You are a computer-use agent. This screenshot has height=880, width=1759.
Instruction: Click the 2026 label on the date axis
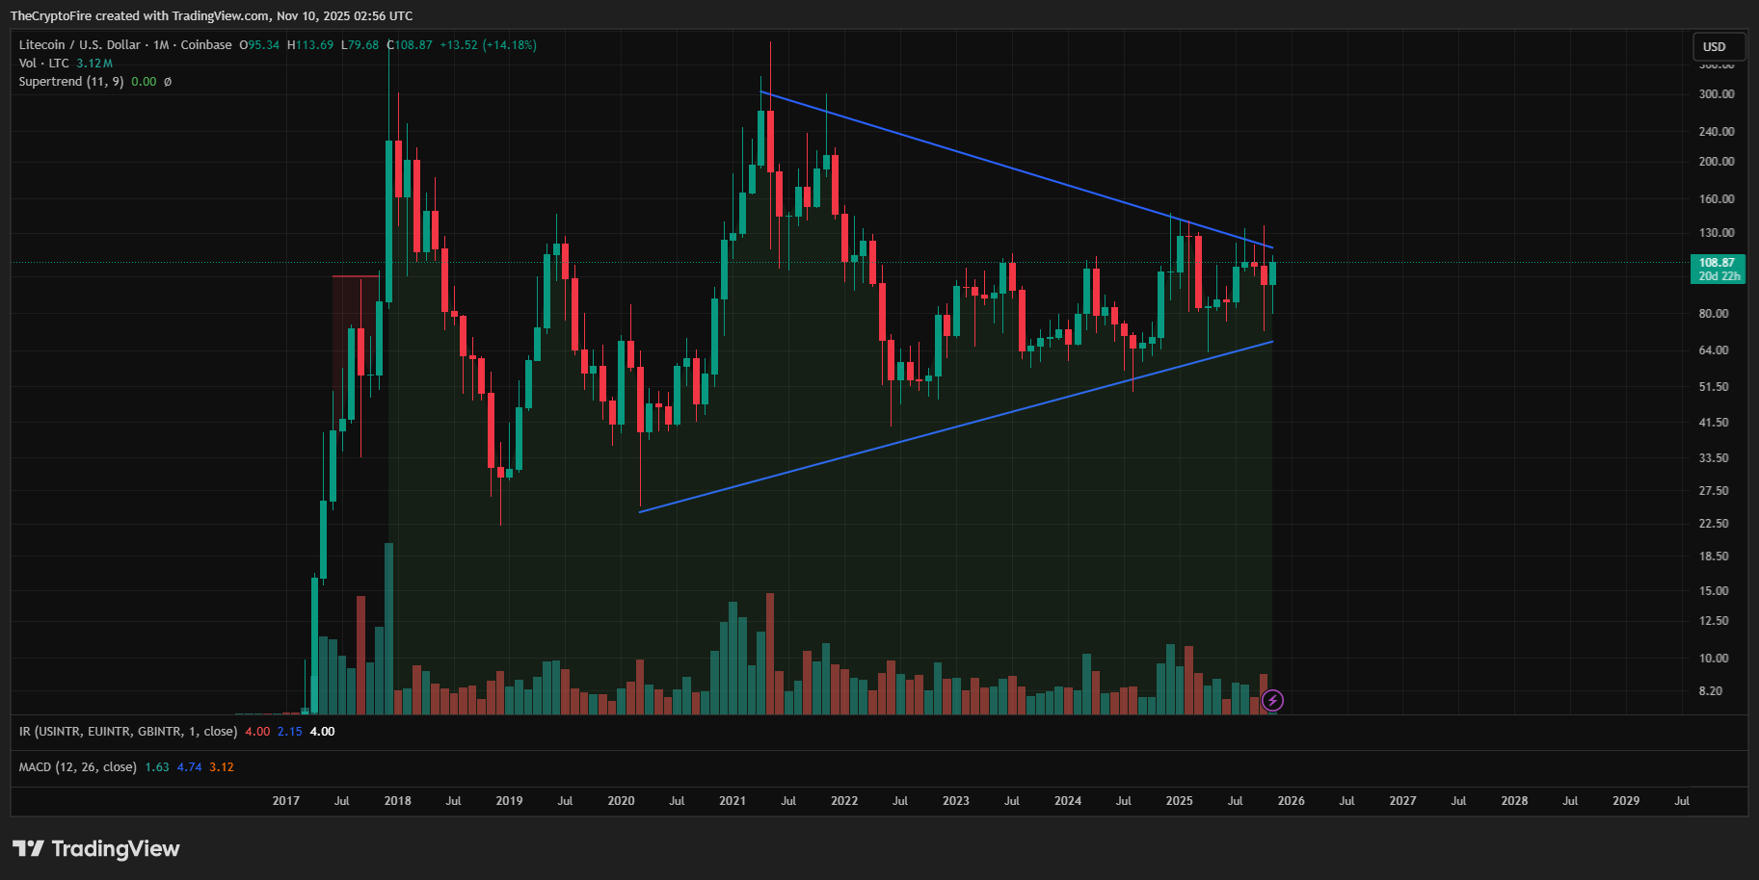click(1291, 800)
